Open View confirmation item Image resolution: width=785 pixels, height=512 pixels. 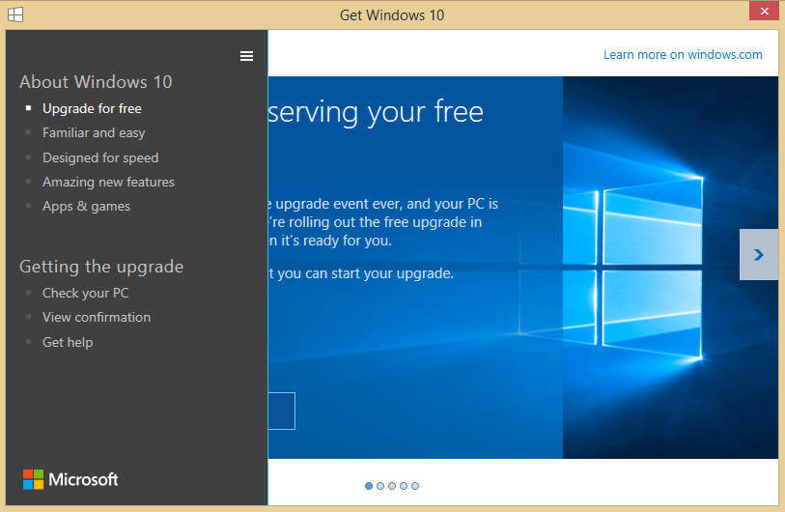point(97,317)
